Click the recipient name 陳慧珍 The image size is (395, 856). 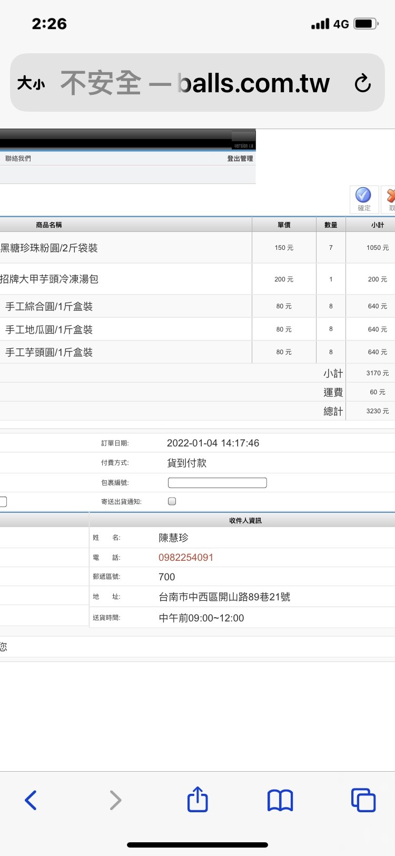coord(173,538)
